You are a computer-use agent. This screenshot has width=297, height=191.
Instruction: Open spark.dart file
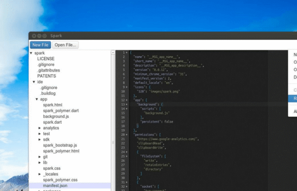coord(53,122)
